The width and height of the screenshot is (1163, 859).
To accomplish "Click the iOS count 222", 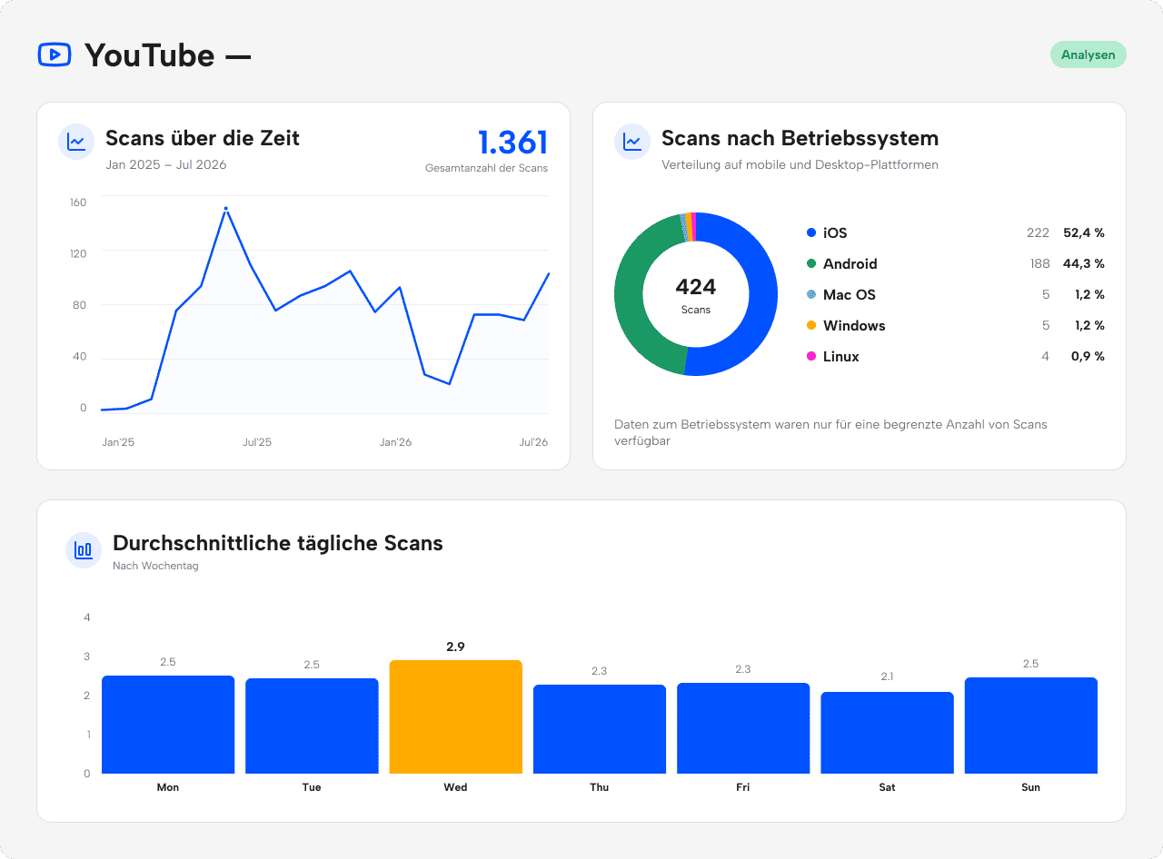I will pos(1038,233).
